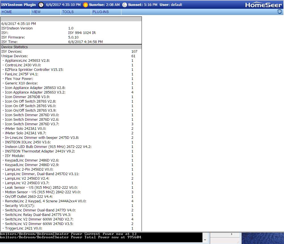
Task: Click the EZFlora Sprinkler Controller V15.15 row
Action: click(x=71, y=70)
